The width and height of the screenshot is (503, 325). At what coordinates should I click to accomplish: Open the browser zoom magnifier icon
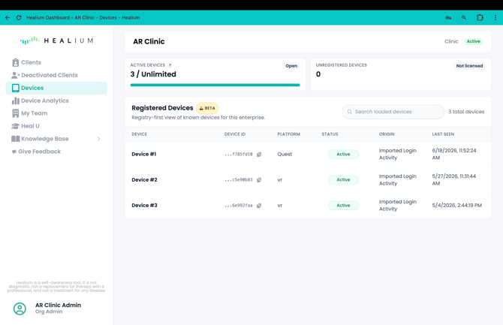tap(464, 18)
